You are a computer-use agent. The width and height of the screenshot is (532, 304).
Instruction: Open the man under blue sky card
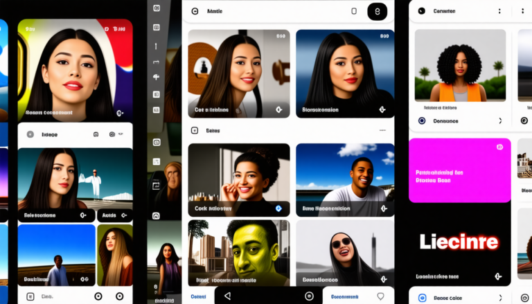(x=56, y=255)
